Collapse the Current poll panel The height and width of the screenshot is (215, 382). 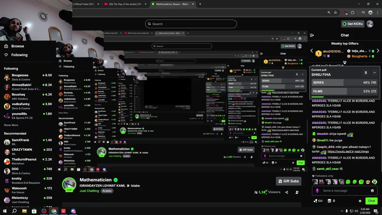[x=375, y=73]
